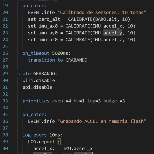Place cursor on on_enter: at line 35
The width and height of the screenshot is (154, 154).
34,115
